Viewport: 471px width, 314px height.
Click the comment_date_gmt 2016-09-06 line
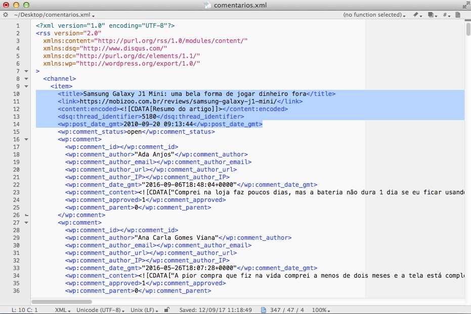pos(191,185)
